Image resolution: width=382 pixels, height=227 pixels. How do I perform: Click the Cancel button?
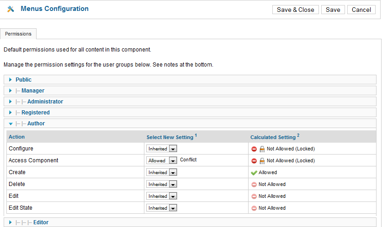361,10
